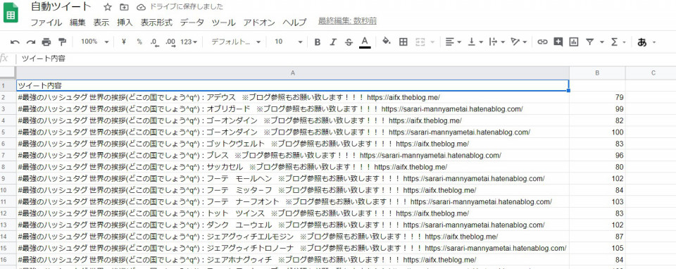Open the アドオン menu
Image resolution: width=676 pixels, height=269 pixels.
pyautogui.click(x=259, y=23)
